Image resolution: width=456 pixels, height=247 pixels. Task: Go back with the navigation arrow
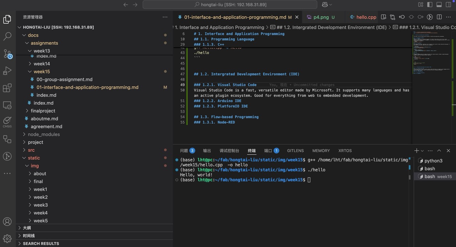coord(125,5)
